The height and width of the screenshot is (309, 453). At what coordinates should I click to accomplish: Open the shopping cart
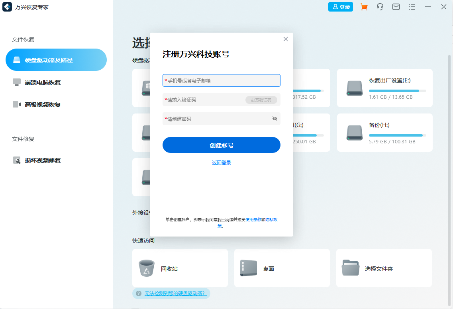(364, 7)
